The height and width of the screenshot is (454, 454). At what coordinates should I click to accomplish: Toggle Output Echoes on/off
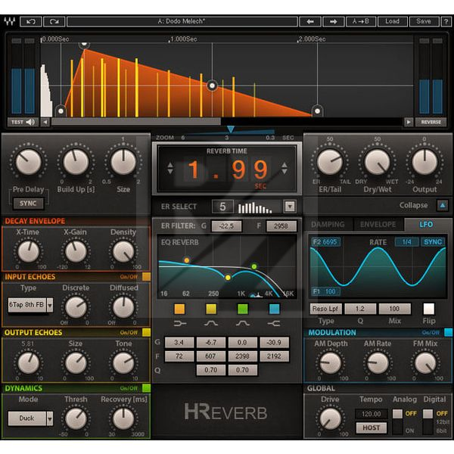coord(146,332)
